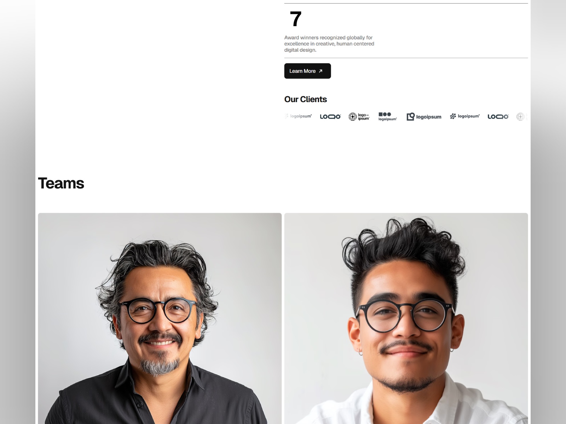Click the three-shape logoipsum client logo
This screenshot has height=424, width=566.
[x=388, y=117]
